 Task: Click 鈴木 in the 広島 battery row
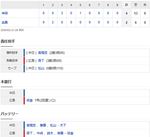(x=50, y=133)
